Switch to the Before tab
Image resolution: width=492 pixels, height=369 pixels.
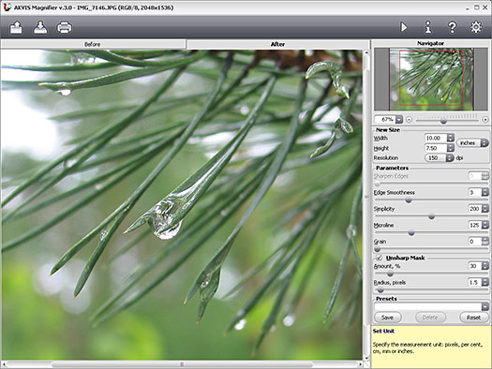coord(93,44)
